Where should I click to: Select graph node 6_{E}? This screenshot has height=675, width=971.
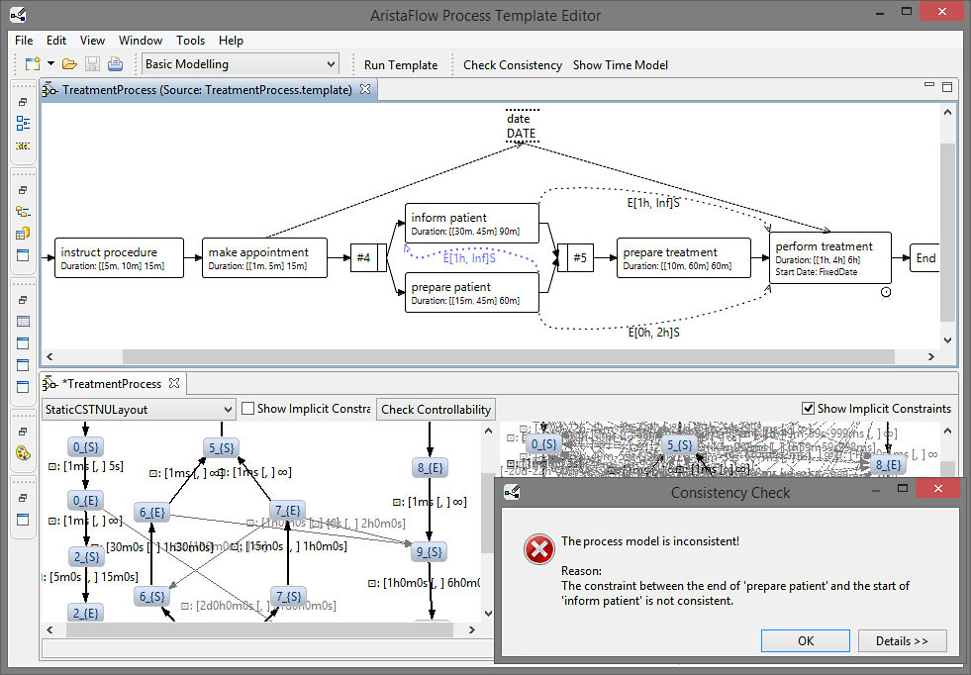(151, 512)
